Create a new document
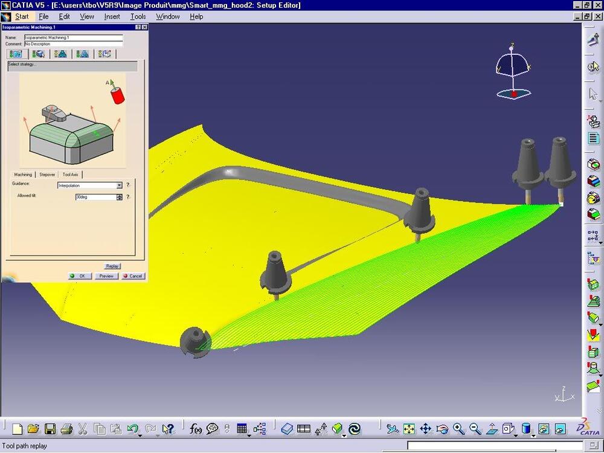 18,429
